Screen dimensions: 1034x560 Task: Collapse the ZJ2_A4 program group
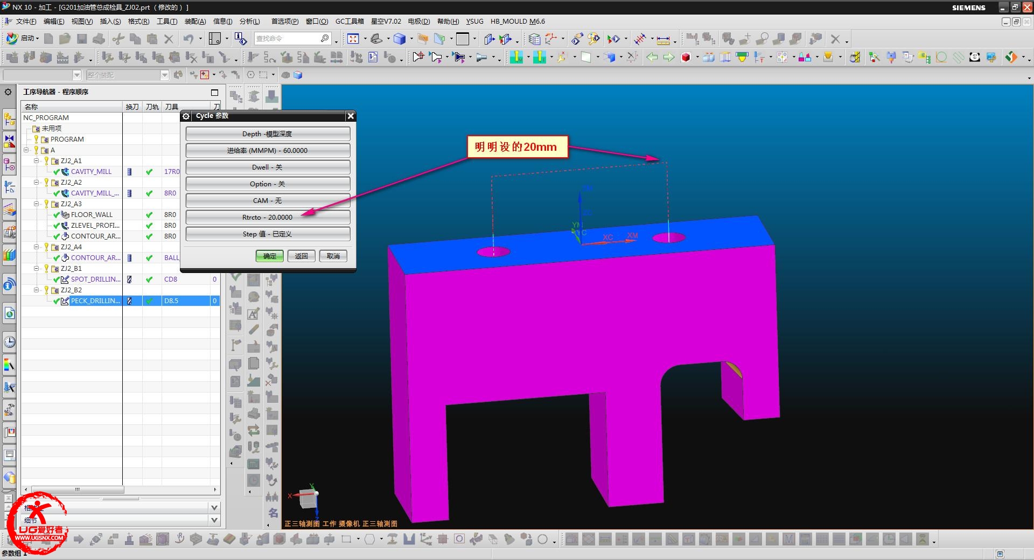pos(37,247)
